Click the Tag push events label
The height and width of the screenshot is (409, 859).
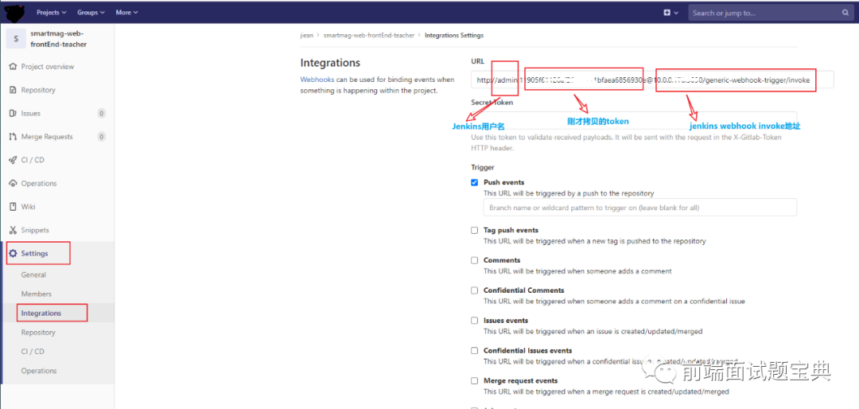tap(511, 230)
